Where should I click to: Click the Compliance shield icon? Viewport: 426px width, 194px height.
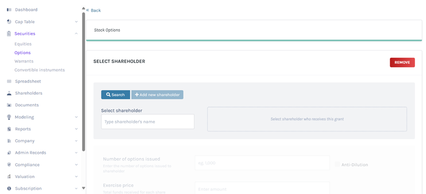9,165
